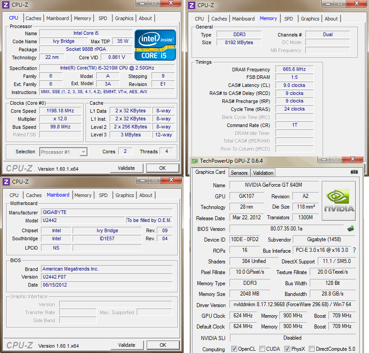
Task: Click Validate in the Mainboard CPU-Z window
Action: click(127, 345)
